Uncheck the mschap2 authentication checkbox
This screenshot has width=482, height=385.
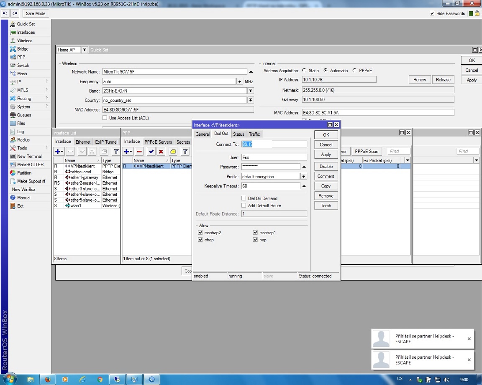(x=200, y=233)
